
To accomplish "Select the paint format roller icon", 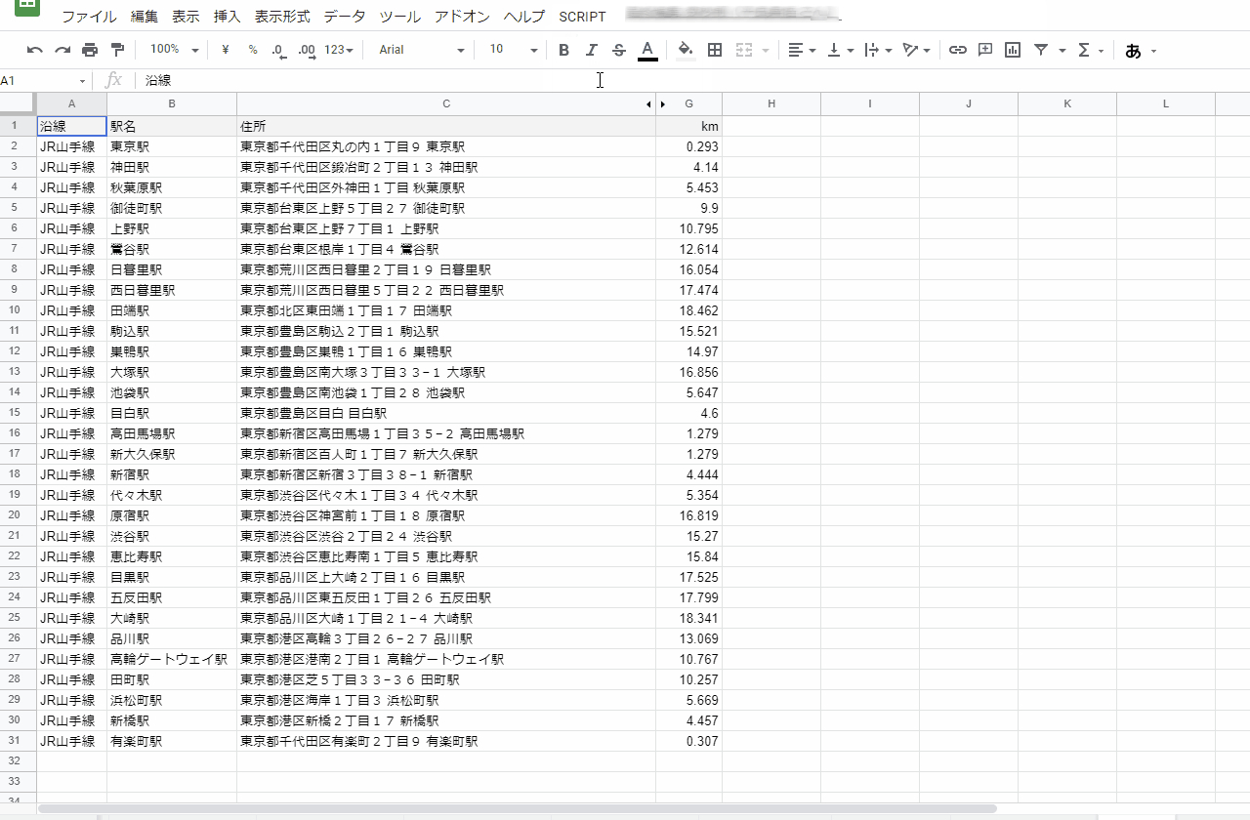I will [x=117, y=50].
